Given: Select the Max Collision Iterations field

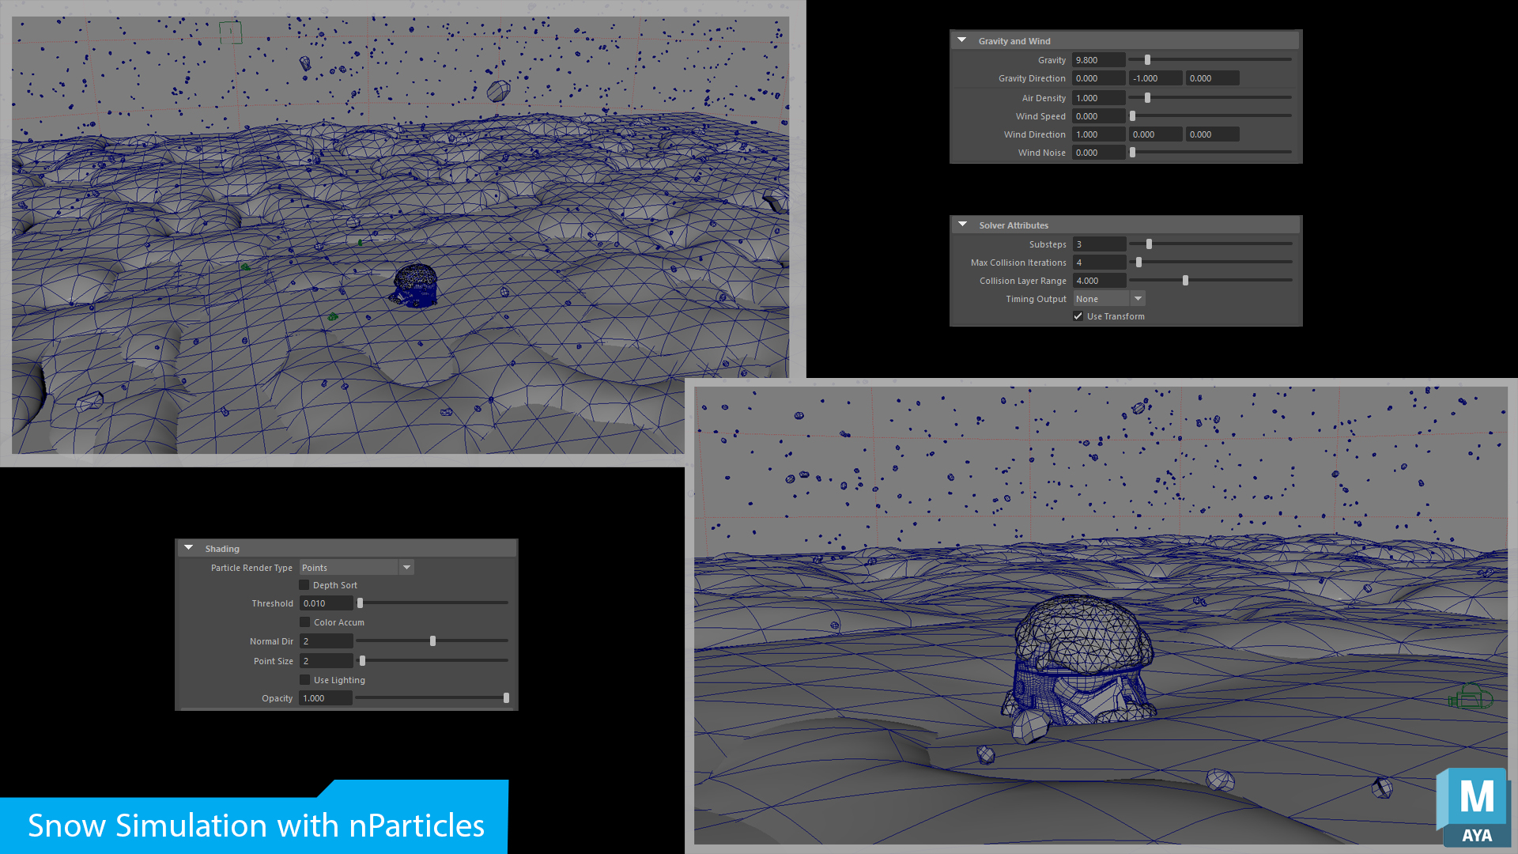Looking at the screenshot, I should (x=1098, y=262).
